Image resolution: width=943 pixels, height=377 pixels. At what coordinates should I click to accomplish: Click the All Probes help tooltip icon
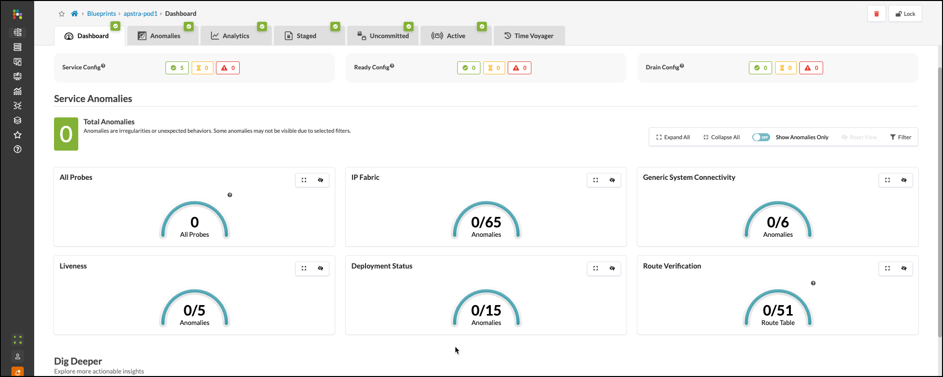(x=230, y=195)
